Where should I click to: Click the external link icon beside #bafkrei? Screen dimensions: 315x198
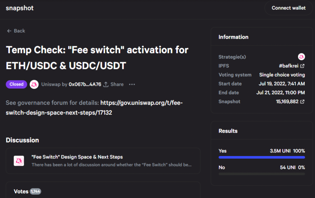coord(302,66)
